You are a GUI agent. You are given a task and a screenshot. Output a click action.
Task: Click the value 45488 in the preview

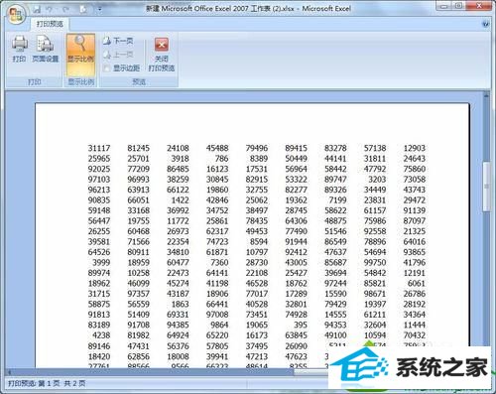(x=217, y=148)
